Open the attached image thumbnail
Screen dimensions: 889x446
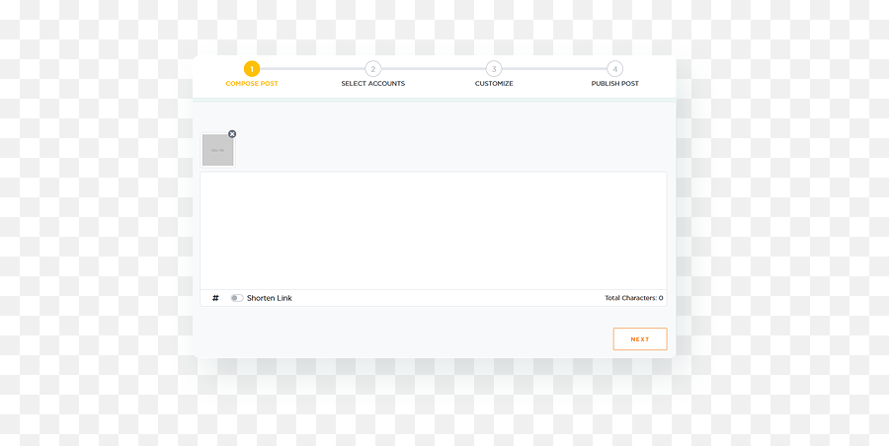coord(217,150)
